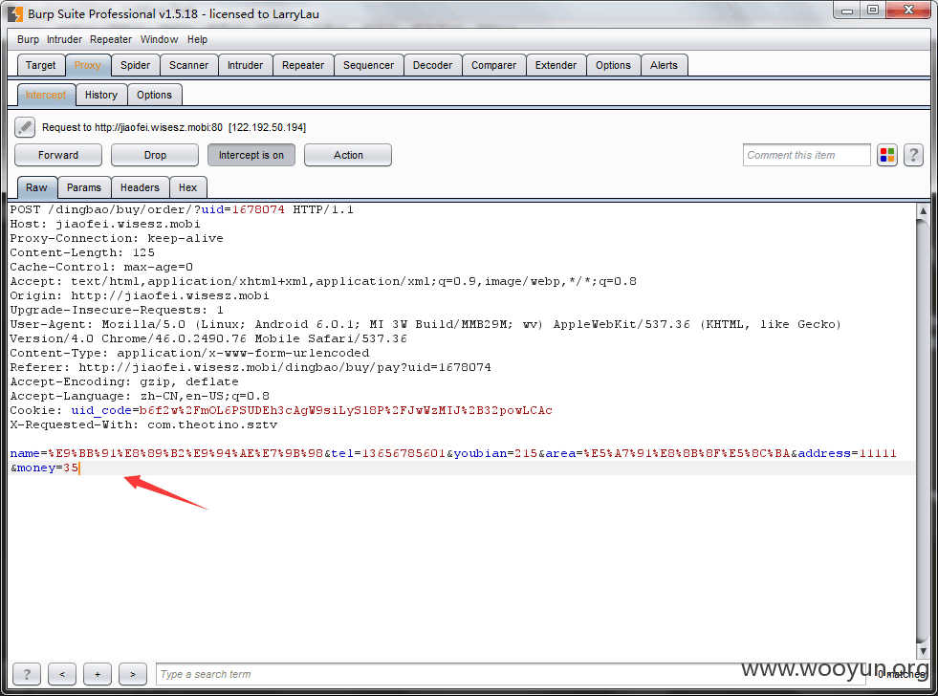The height and width of the screenshot is (696, 938).
Task: Click the Content-Length: 125 header line
Action: pos(82,252)
